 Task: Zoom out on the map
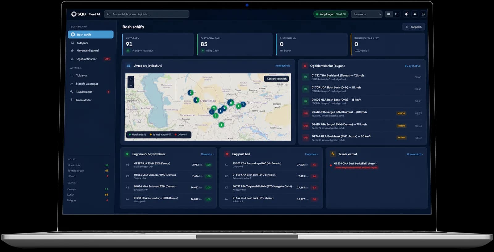pos(131,85)
